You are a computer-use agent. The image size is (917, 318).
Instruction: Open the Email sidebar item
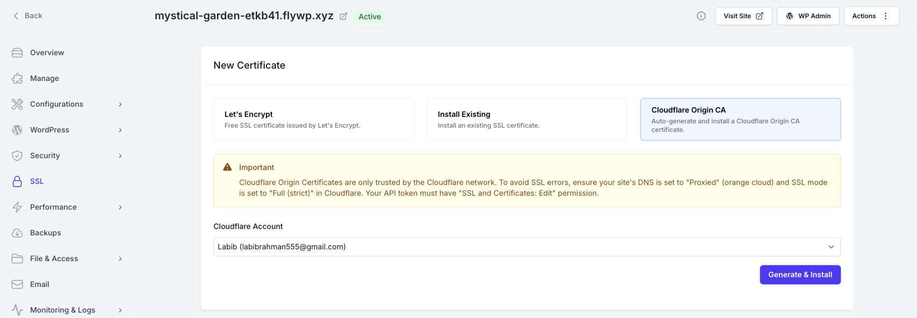[x=68, y=284]
